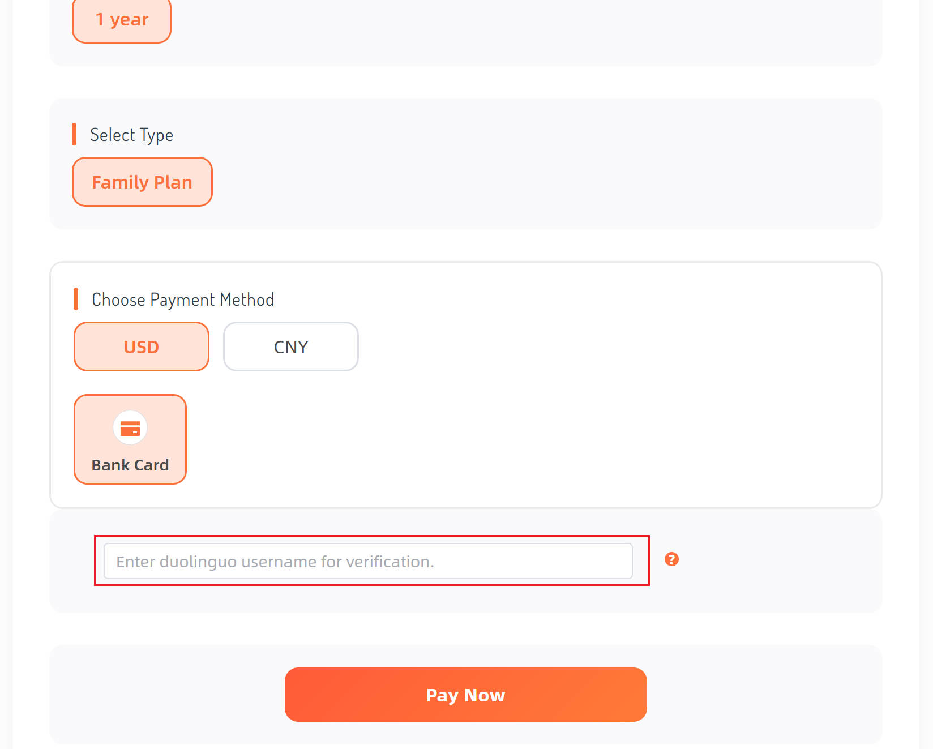933x749 pixels.
Task: Switch payment currency to CNY
Action: (291, 346)
